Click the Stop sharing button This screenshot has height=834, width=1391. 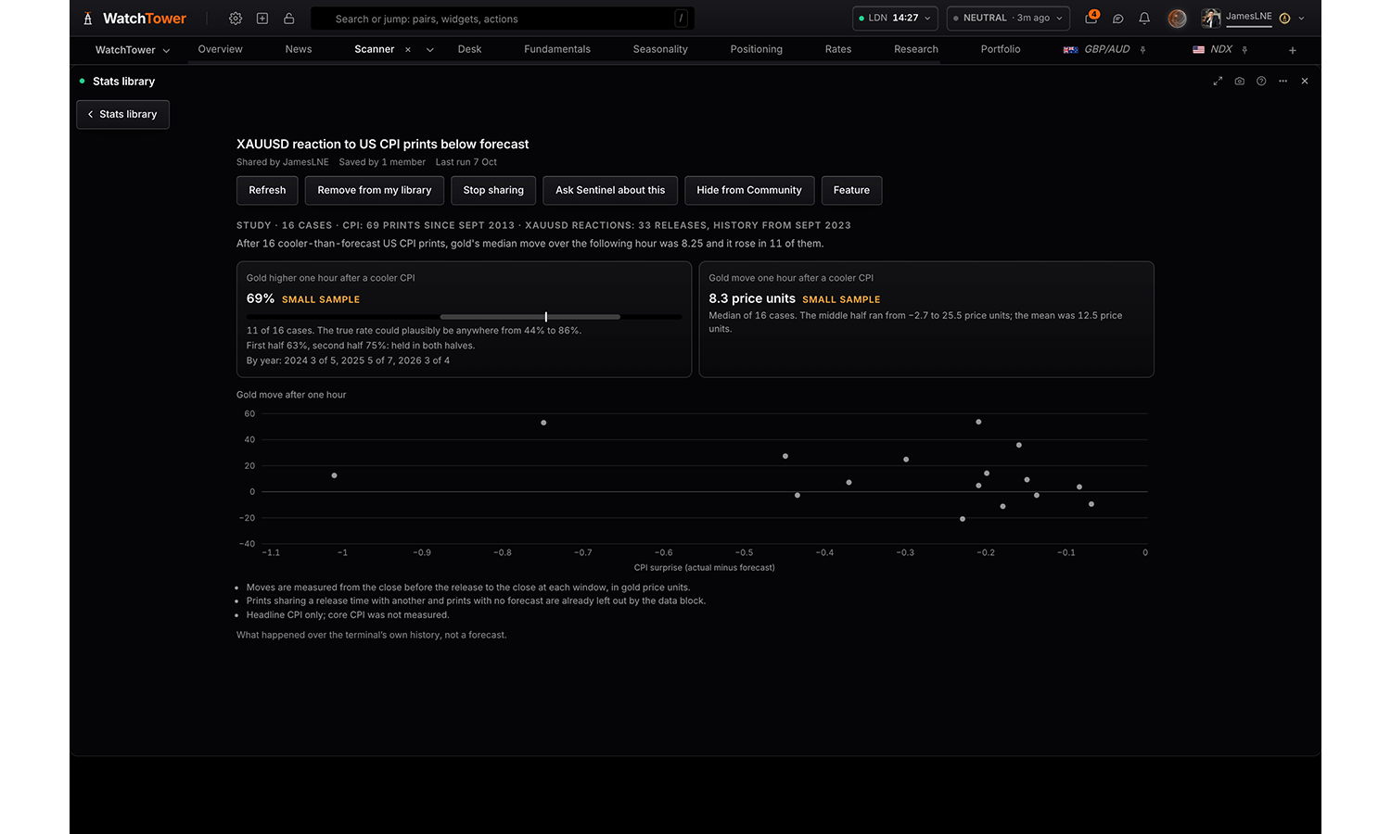[493, 190]
